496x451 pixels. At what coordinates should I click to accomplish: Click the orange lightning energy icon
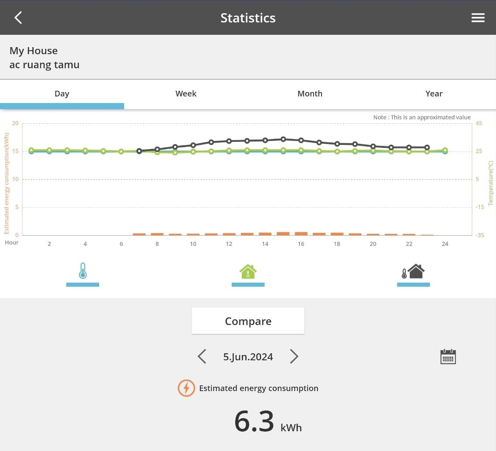[186, 388]
